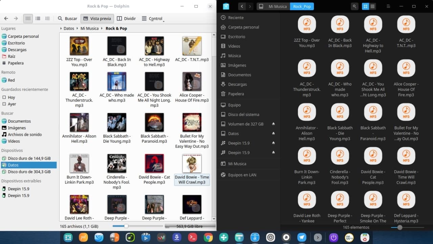Open search in Deepin file manager
Screen dimensions: 433x244
coord(355,6)
